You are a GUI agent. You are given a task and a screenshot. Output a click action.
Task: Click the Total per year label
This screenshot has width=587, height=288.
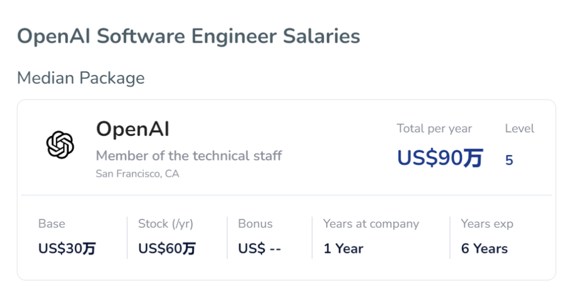tap(434, 129)
